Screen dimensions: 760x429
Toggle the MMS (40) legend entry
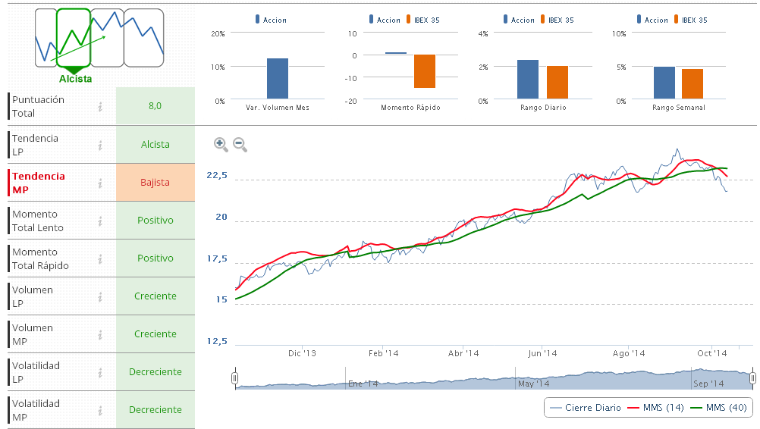coord(719,408)
